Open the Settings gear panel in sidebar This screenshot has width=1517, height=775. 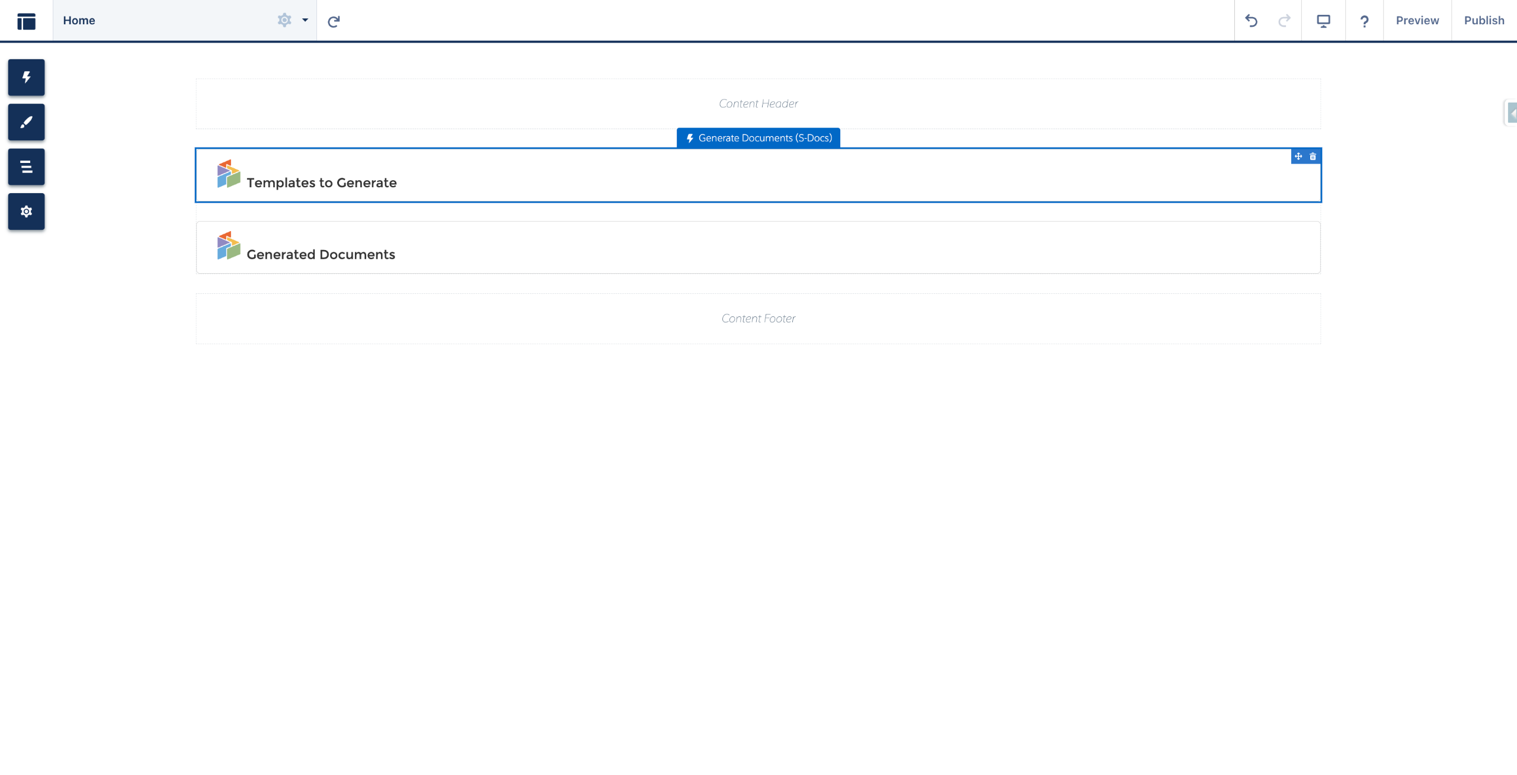pos(26,212)
